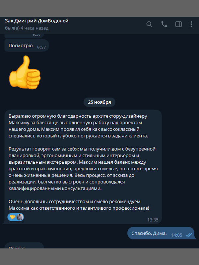Open the three-dot chat menu
Image resolution: width=199 pixels, height=265 pixels.
point(191,24)
